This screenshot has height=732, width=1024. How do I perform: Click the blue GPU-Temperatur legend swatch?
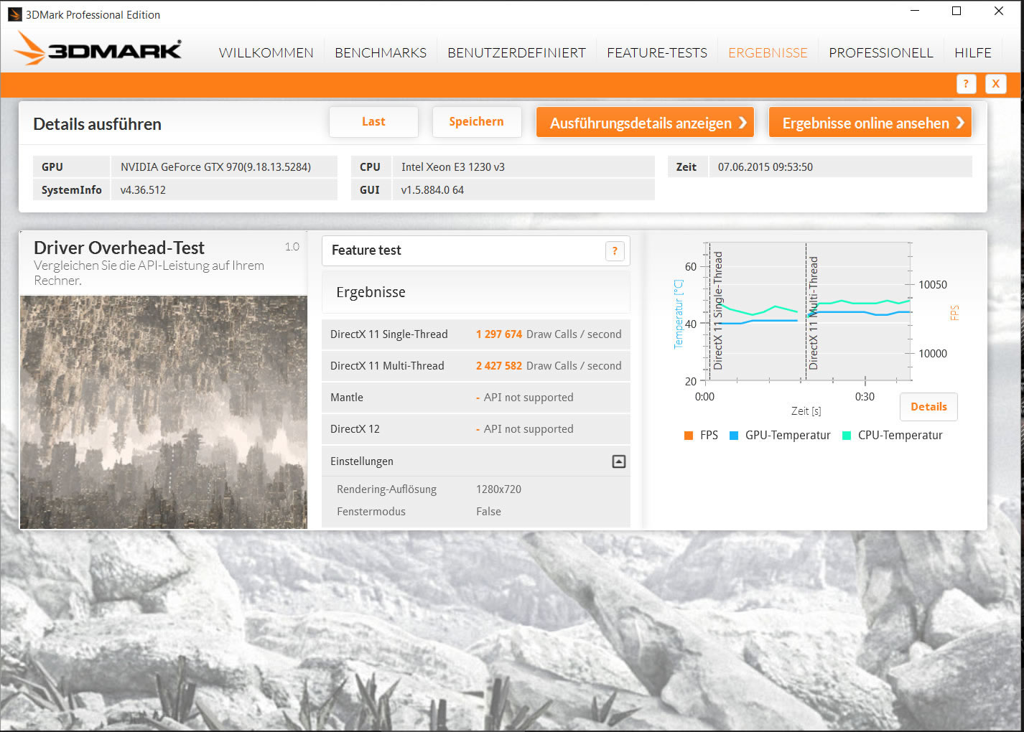[734, 436]
